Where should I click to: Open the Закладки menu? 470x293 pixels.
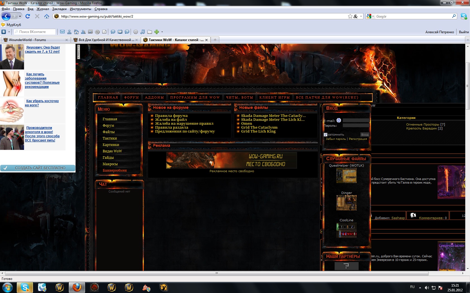click(x=59, y=9)
